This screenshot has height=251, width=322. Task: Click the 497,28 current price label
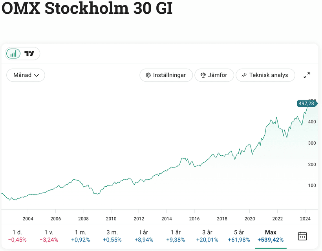point(307,104)
